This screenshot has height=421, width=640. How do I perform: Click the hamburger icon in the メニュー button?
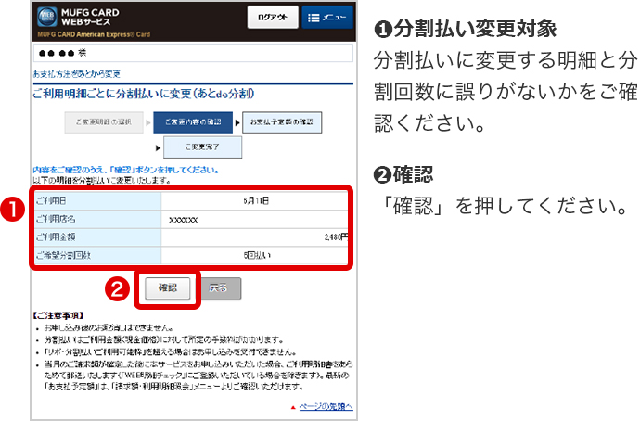[x=314, y=17]
